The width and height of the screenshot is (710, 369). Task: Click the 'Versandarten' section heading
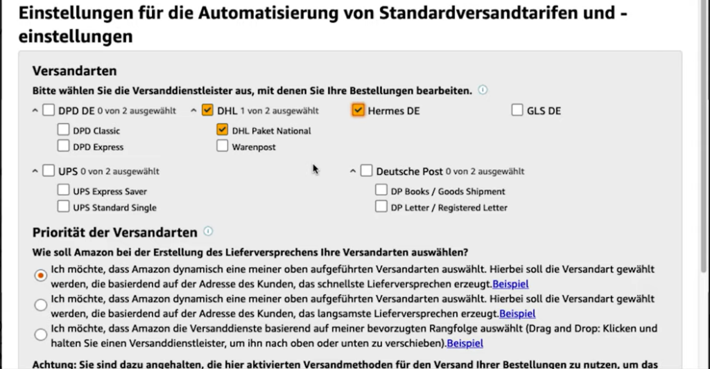pos(74,71)
